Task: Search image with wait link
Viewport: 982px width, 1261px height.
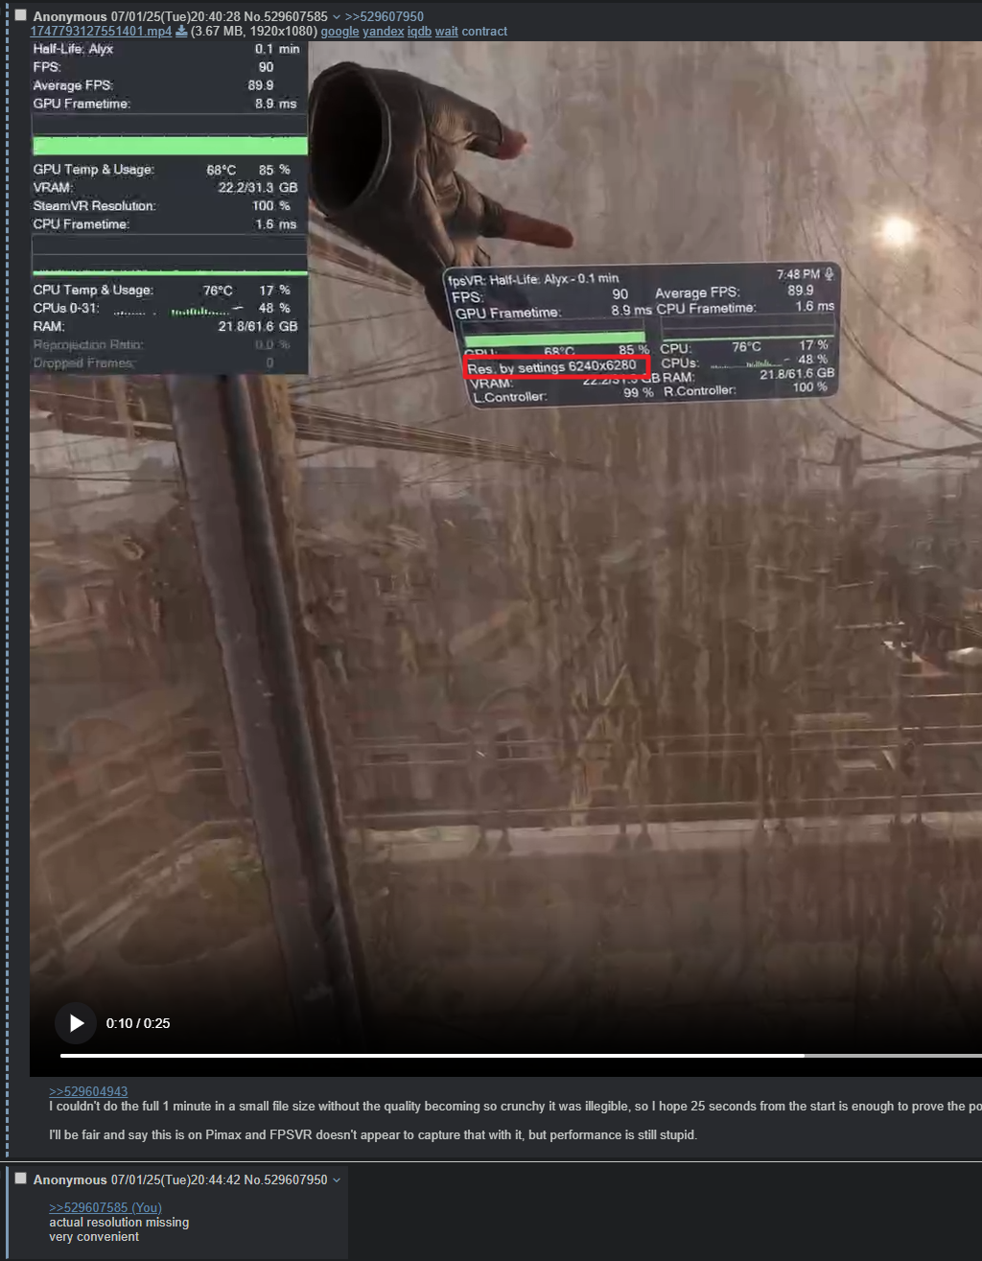Action: (447, 32)
